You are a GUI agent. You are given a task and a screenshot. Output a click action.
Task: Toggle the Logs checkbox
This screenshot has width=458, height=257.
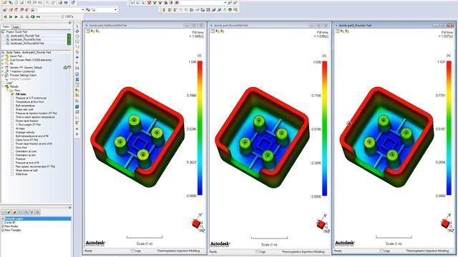point(3,83)
